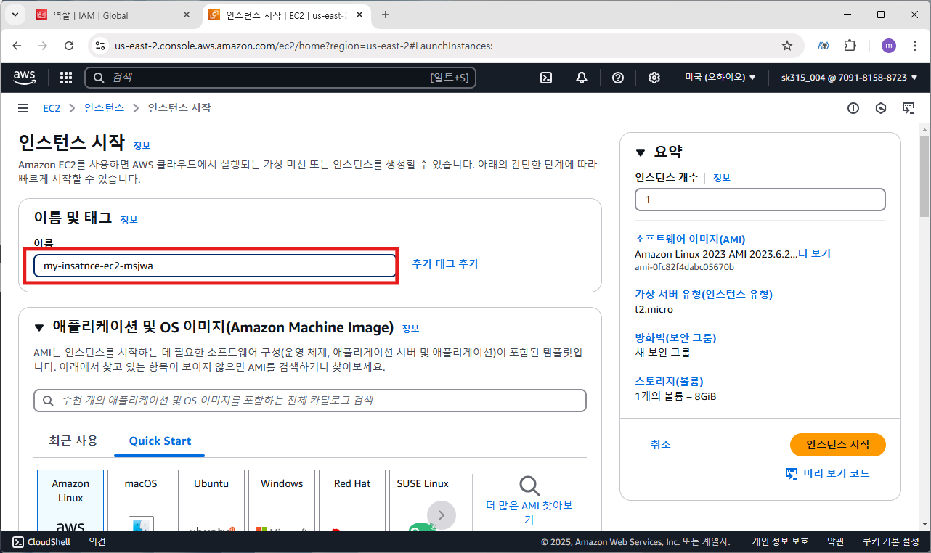Open 정보 link beside AMI section heading

coord(410,329)
